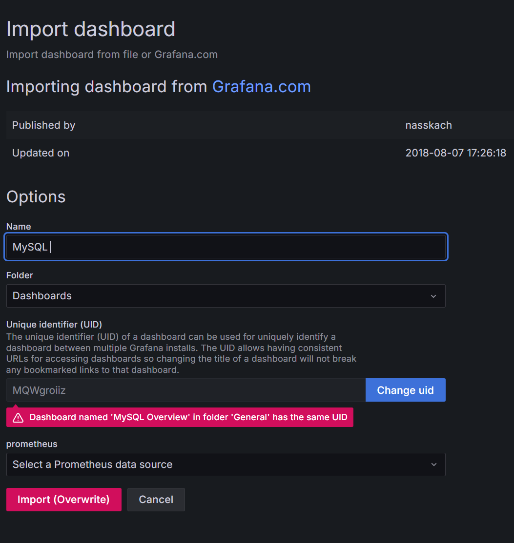This screenshot has width=514, height=543.
Task: Click the Cancel button
Action: click(x=156, y=499)
